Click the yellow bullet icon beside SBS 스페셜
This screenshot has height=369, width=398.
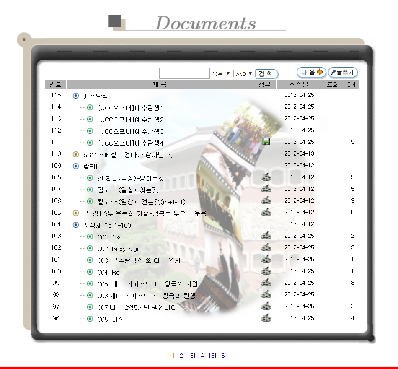pyautogui.click(x=76, y=154)
